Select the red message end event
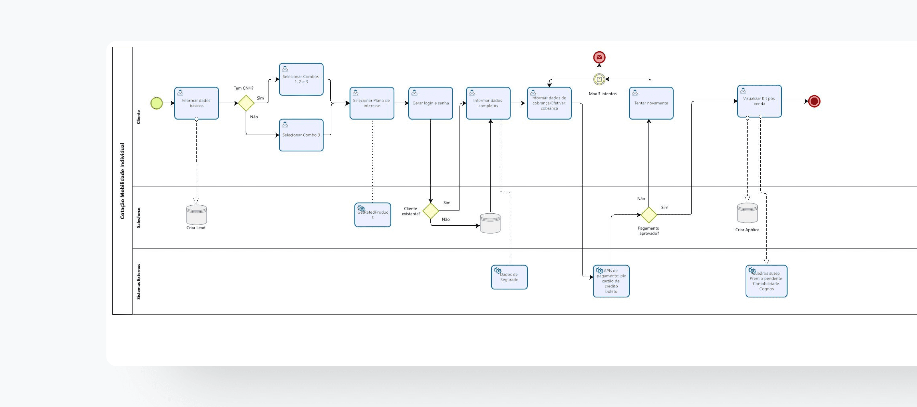917x407 pixels. click(x=599, y=57)
